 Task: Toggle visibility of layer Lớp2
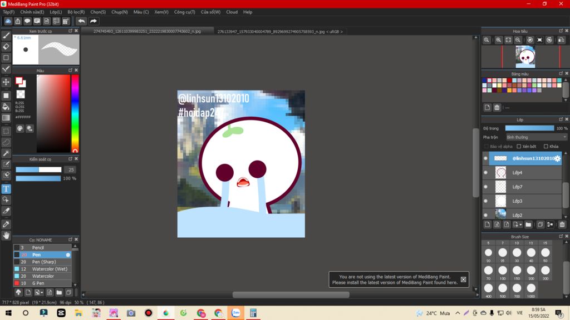(x=485, y=215)
